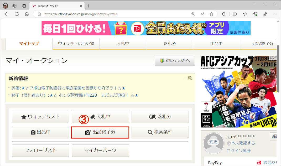Click the browser Back arrow icon

pos(7,14)
